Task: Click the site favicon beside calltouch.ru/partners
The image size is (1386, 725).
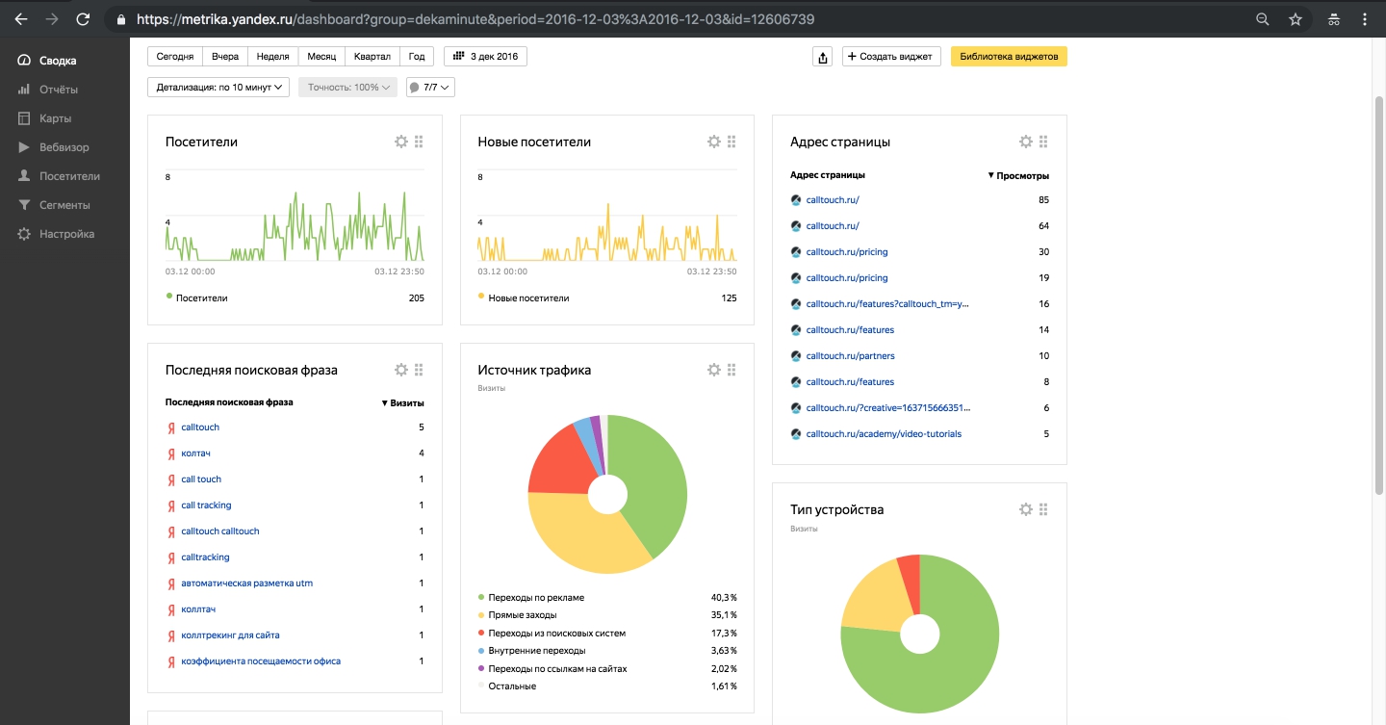Action: (796, 356)
